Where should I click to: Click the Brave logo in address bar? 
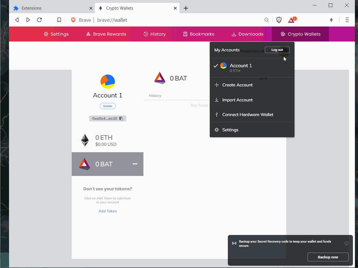73,20
